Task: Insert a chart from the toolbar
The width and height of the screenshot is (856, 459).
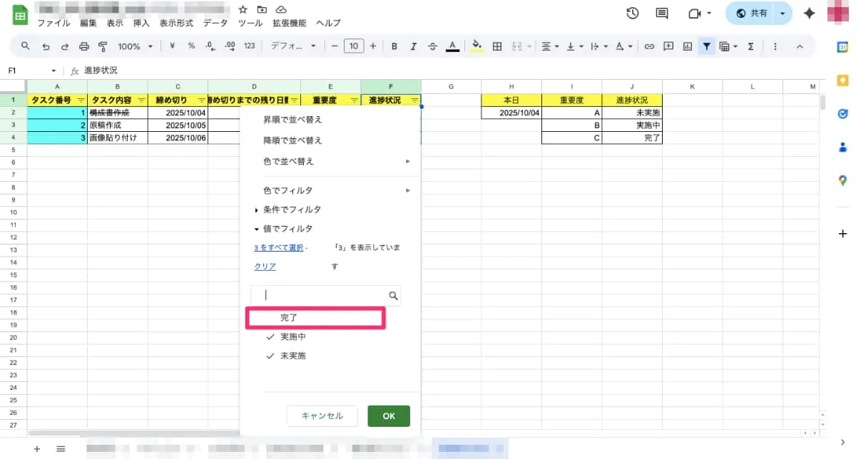Action: pos(686,46)
